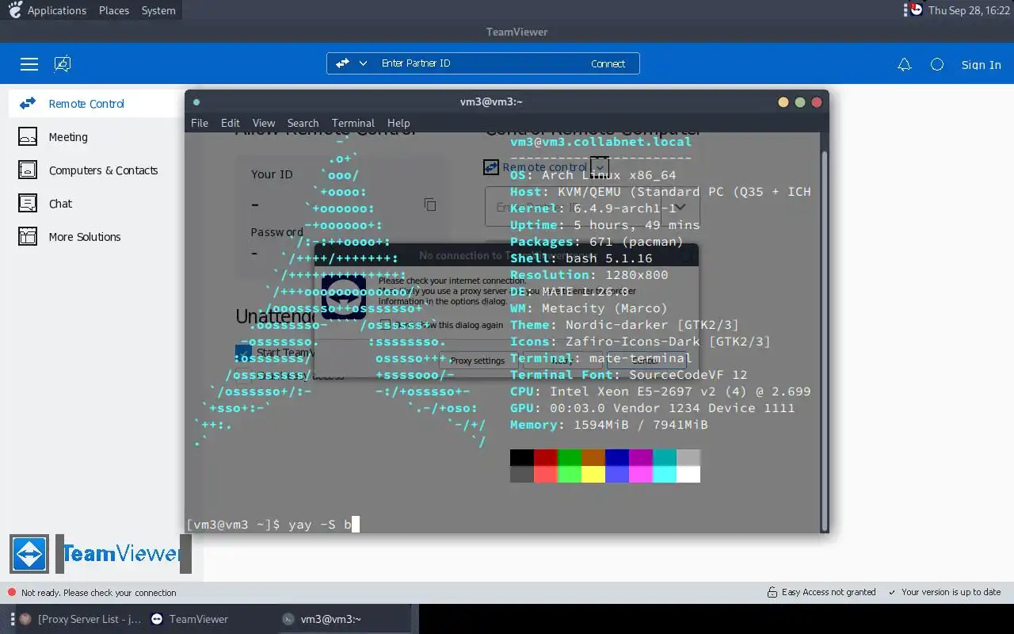
Task: Close the terminal with red button
Action: tap(817, 102)
